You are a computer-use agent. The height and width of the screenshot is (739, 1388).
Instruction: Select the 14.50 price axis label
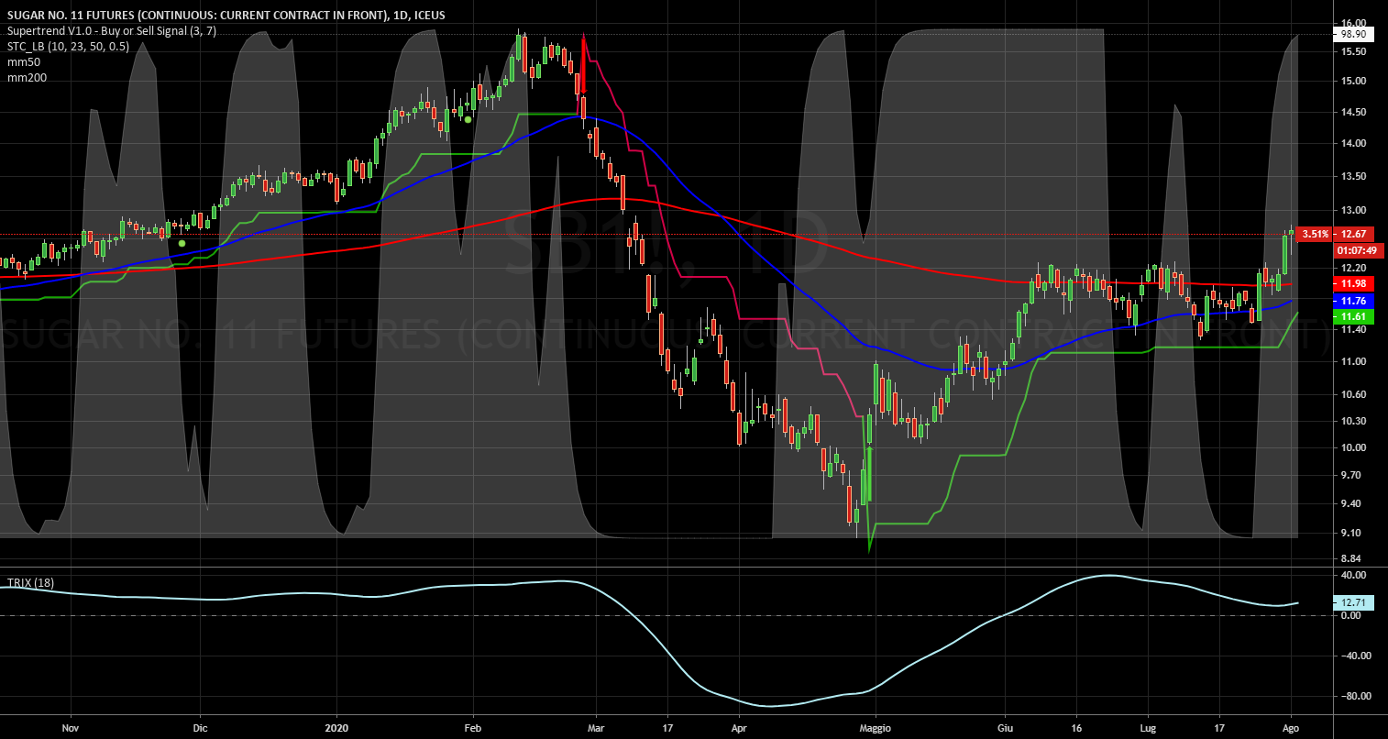(1354, 112)
